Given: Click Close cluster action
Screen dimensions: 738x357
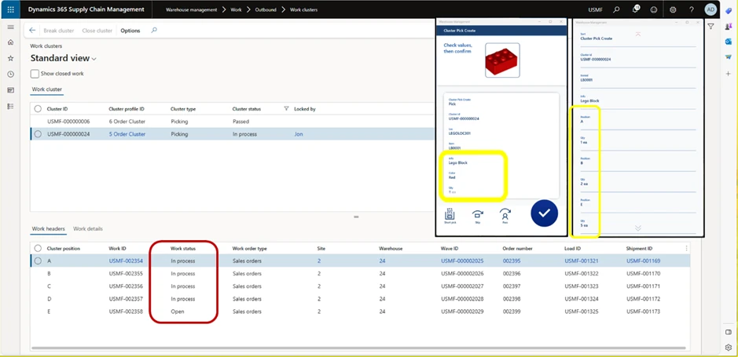Looking at the screenshot, I should tap(97, 31).
